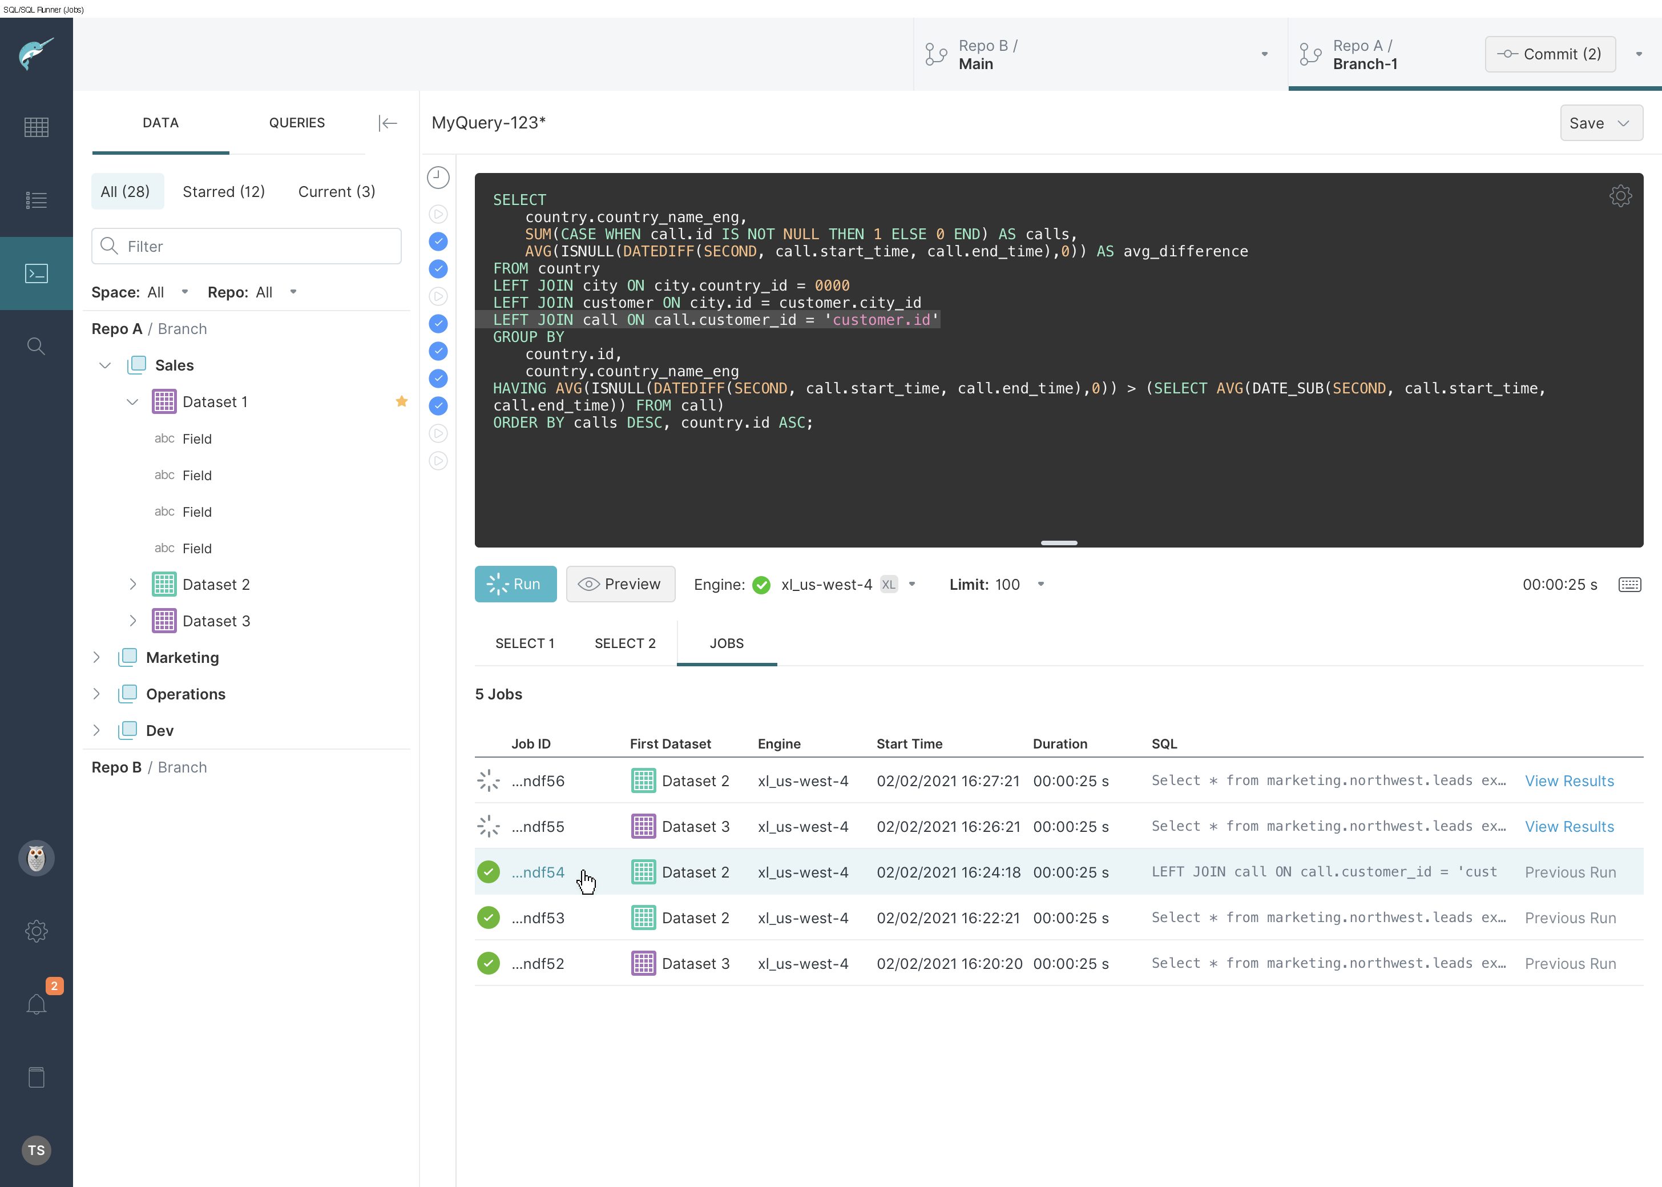The height and width of the screenshot is (1187, 1662).
Task: Open editor settings gear icon
Action: click(1620, 196)
